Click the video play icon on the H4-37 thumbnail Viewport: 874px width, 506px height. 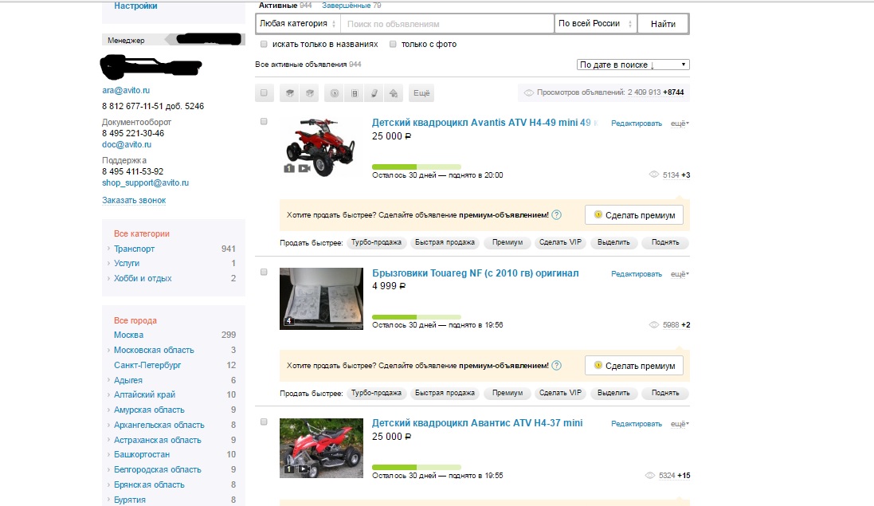point(303,469)
